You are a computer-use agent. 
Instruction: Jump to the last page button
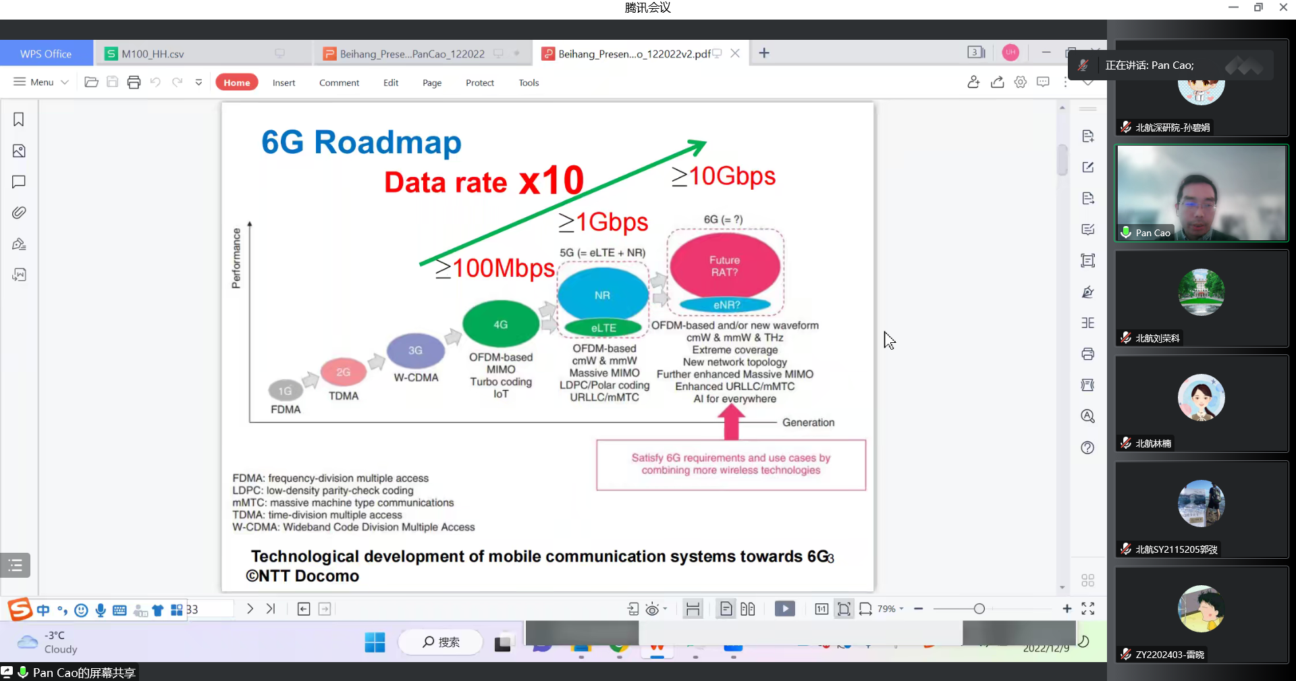(x=271, y=609)
